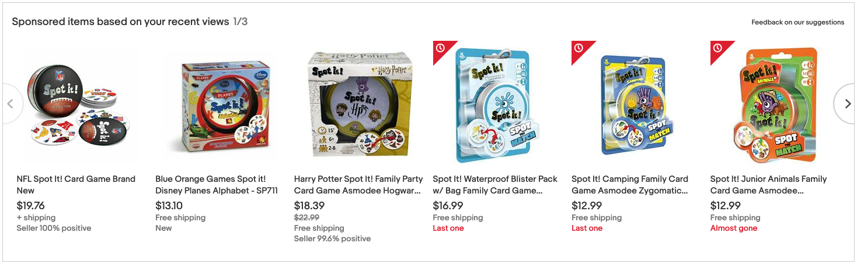
Task: Open Spot It! Junior Animals listing title
Action: [768, 185]
